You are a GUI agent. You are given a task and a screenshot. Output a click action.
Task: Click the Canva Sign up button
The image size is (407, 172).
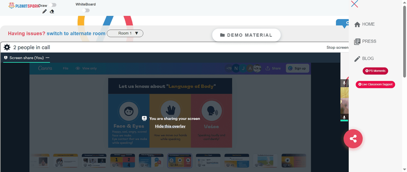pos(298,68)
